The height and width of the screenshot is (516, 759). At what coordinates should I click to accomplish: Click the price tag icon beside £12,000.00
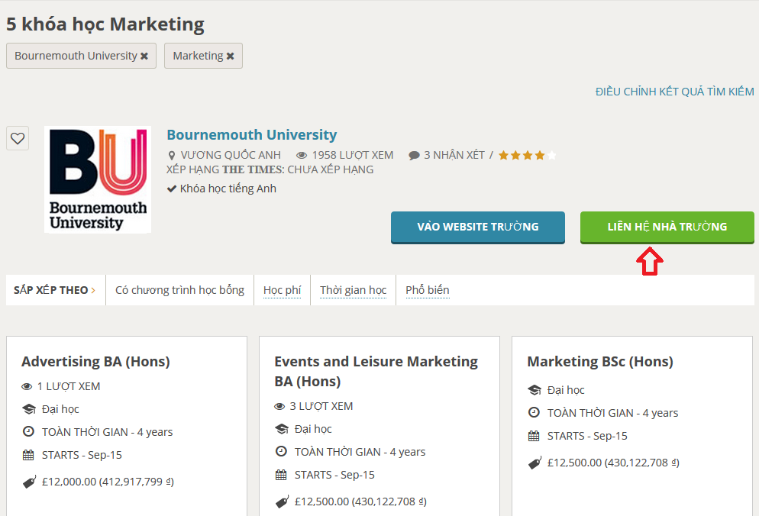(x=29, y=482)
